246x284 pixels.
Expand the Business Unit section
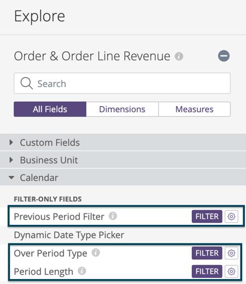point(123,160)
